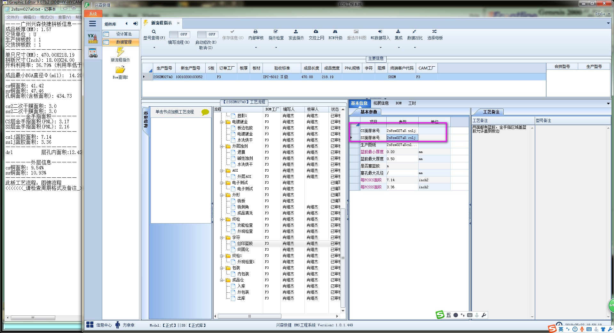The height and width of the screenshot is (333, 614).
Task: Select the 设计算法 sidebar button
Action: [121, 34]
